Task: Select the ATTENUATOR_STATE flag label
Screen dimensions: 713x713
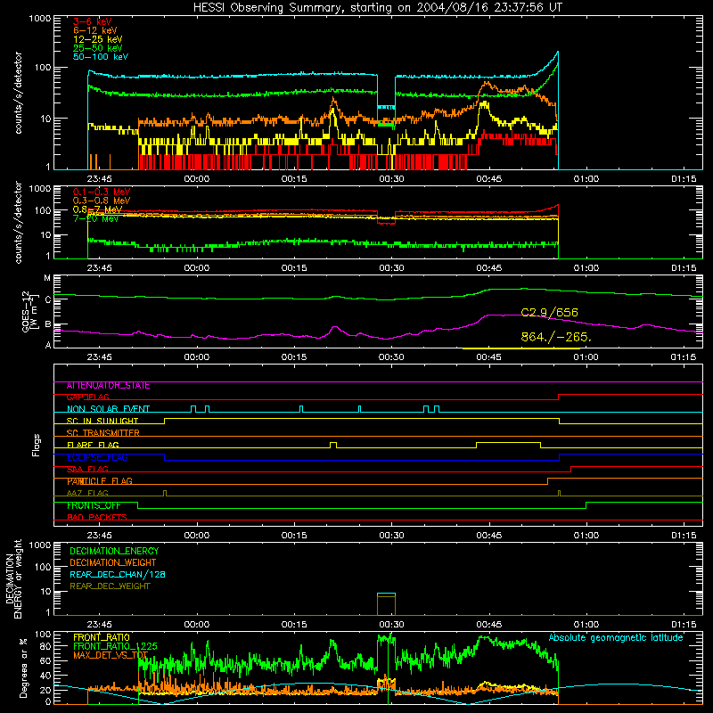Action: click(x=108, y=386)
